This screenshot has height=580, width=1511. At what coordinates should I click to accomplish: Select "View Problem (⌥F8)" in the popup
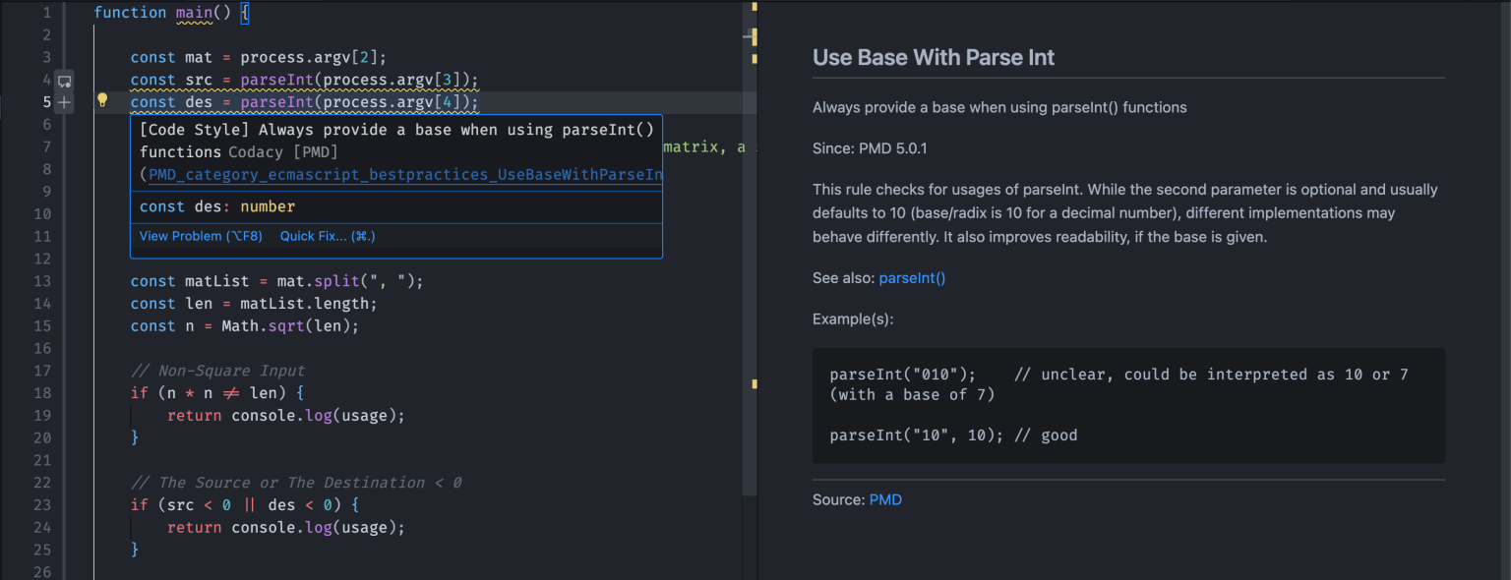point(200,236)
